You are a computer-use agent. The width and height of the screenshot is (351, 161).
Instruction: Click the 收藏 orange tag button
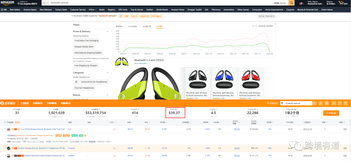pos(126,16)
